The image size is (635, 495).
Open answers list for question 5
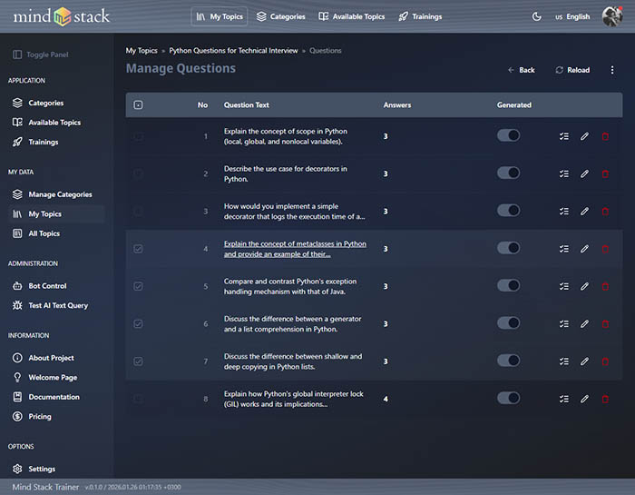pos(563,286)
